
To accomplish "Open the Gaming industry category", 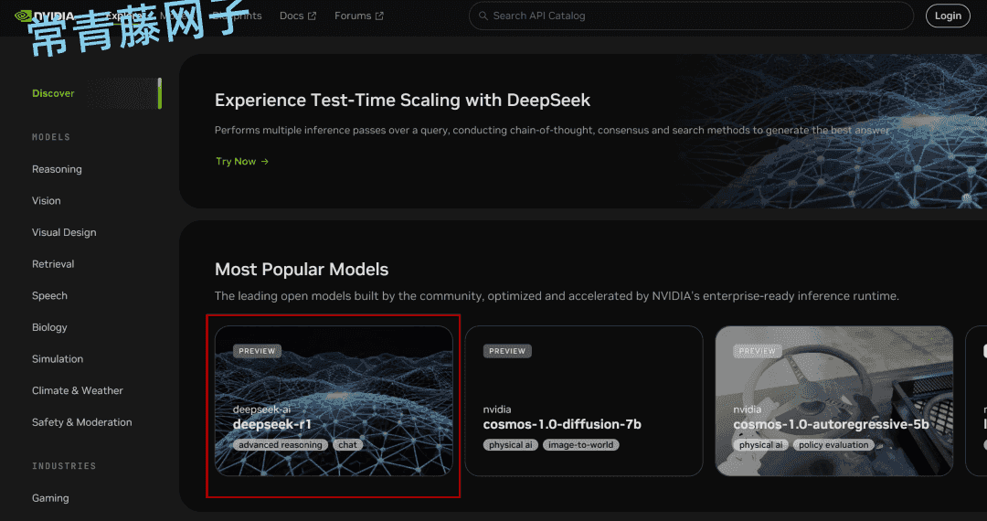I will pos(50,498).
